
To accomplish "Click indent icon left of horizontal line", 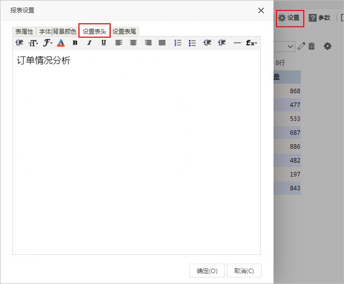I will tap(221, 43).
